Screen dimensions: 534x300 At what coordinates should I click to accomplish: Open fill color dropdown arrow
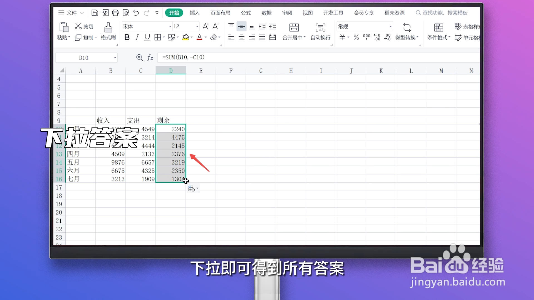pos(192,37)
